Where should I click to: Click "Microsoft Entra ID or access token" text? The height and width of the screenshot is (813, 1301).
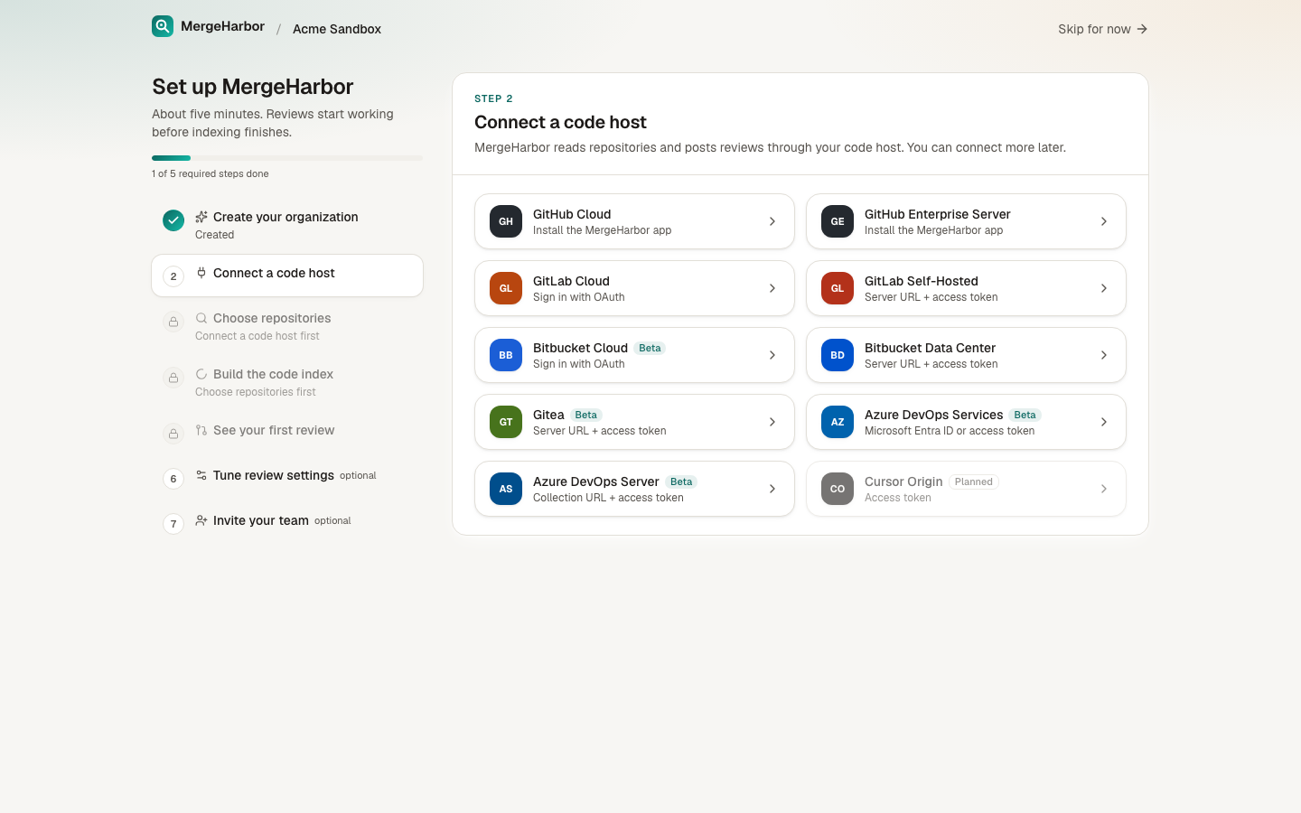(x=950, y=431)
